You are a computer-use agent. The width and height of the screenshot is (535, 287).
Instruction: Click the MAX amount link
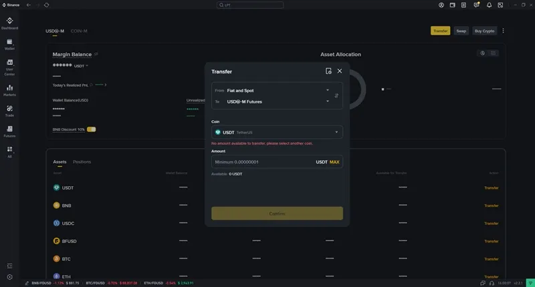pos(334,162)
